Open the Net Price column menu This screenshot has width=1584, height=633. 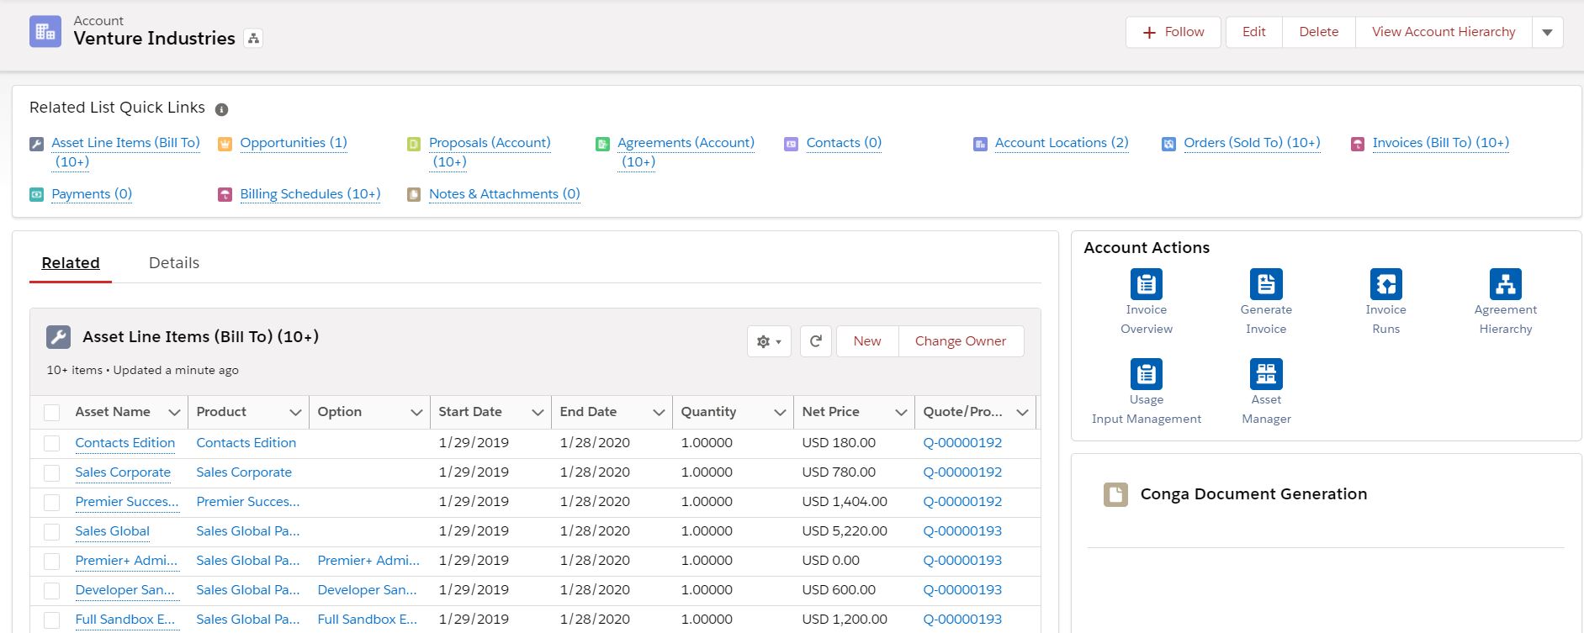(900, 412)
